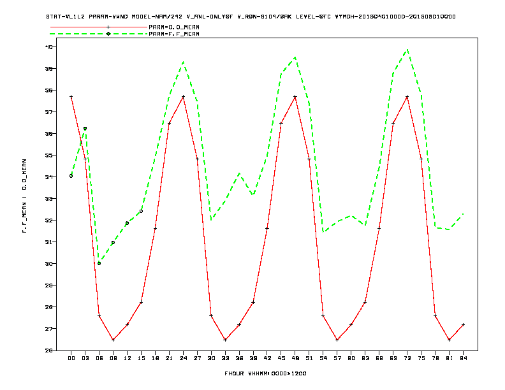Click y-axis tick label 40
Screen dimensions: 505x390
pyautogui.click(x=49, y=47)
